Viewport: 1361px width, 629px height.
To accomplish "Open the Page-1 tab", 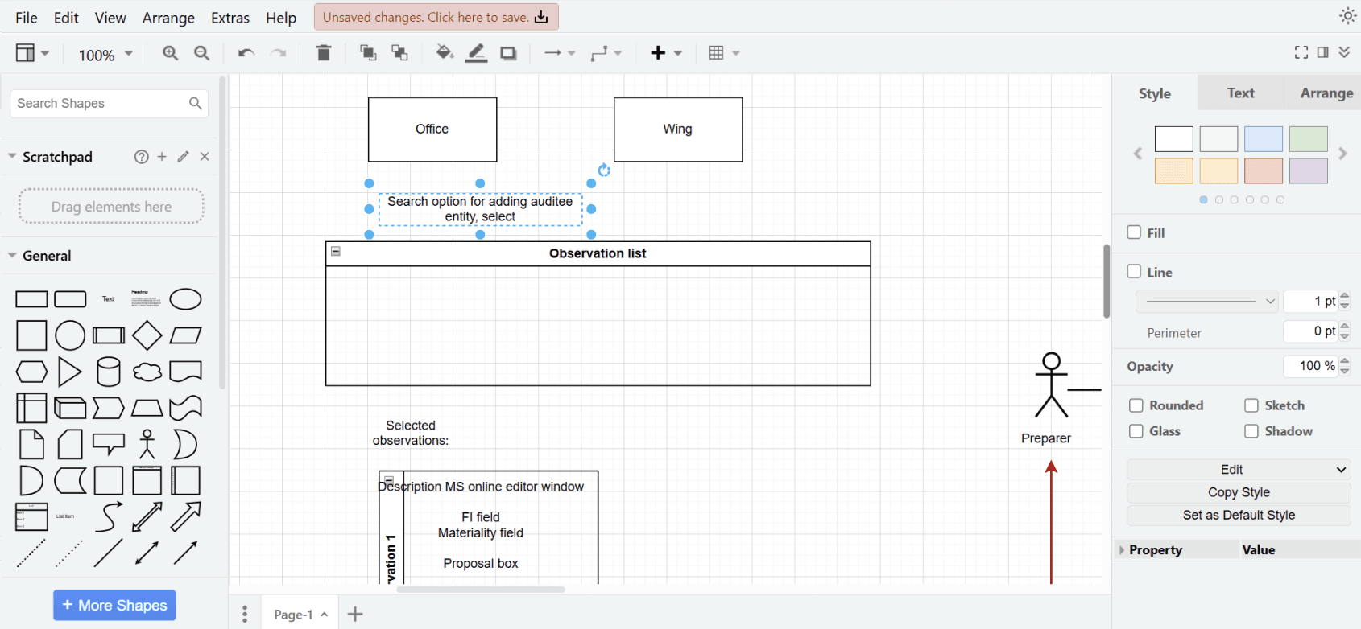I will click(x=300, y=615).
